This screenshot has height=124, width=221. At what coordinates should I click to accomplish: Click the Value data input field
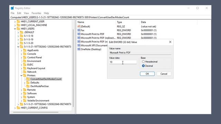123,62
